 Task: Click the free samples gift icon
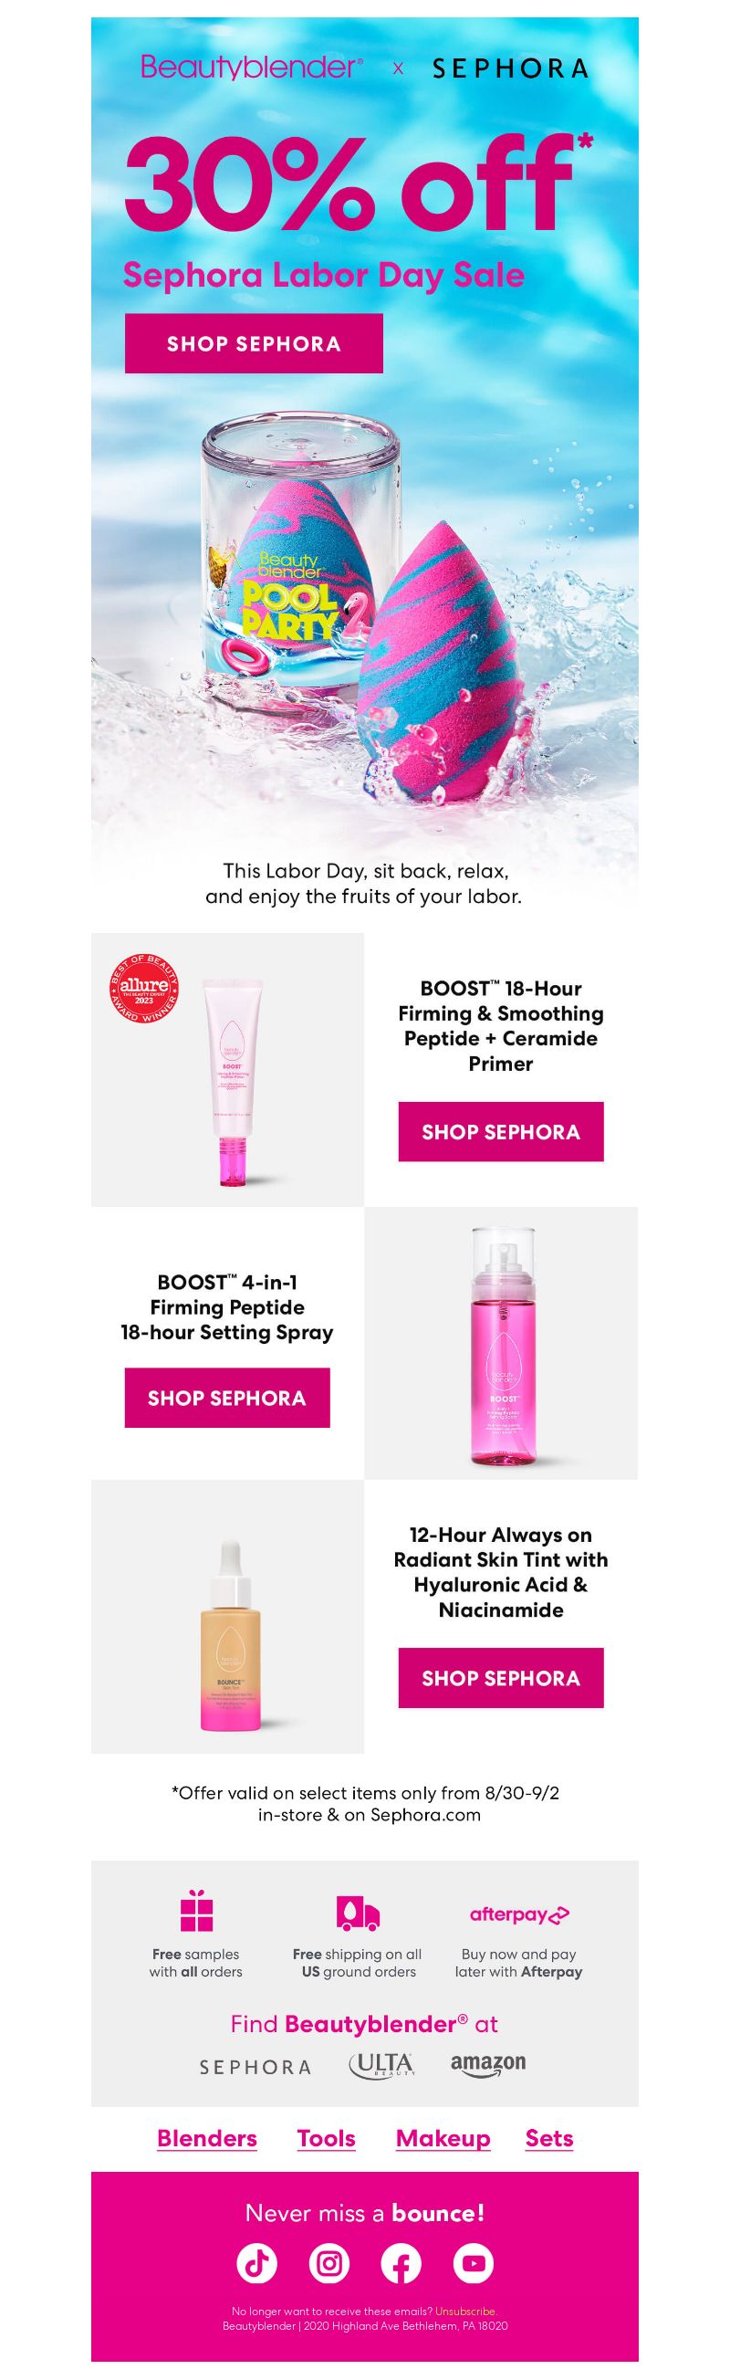197,1911
